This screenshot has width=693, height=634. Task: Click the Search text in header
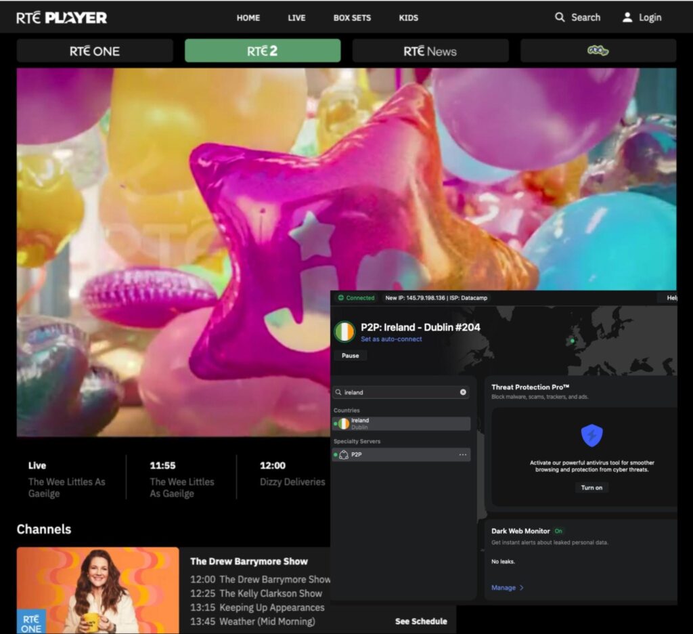click(585, 17)
